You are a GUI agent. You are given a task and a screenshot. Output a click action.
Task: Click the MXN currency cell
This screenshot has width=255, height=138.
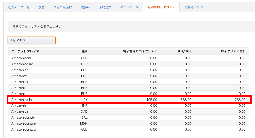(84, 123)
